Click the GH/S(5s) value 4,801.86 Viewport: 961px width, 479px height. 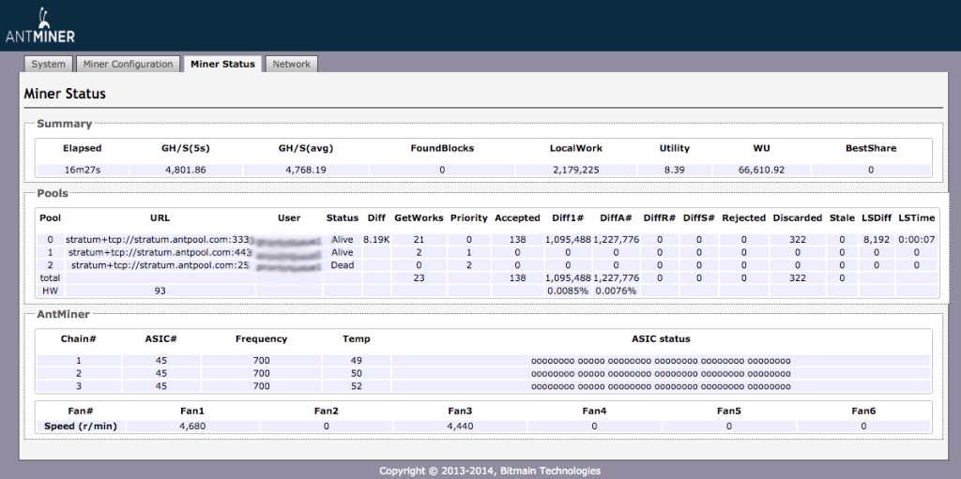pyautogui.click(x=185, y=171)
